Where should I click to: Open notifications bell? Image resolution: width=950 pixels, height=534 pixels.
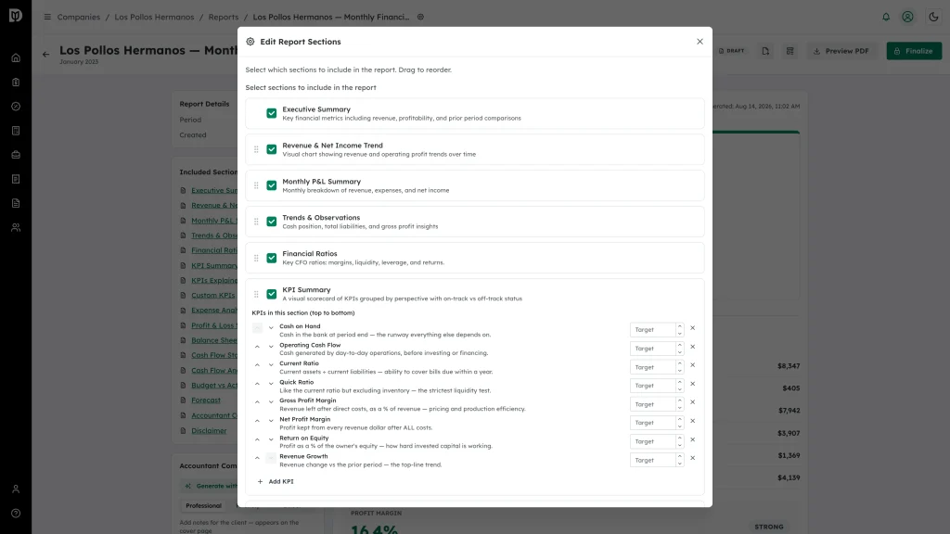[886, 17]
